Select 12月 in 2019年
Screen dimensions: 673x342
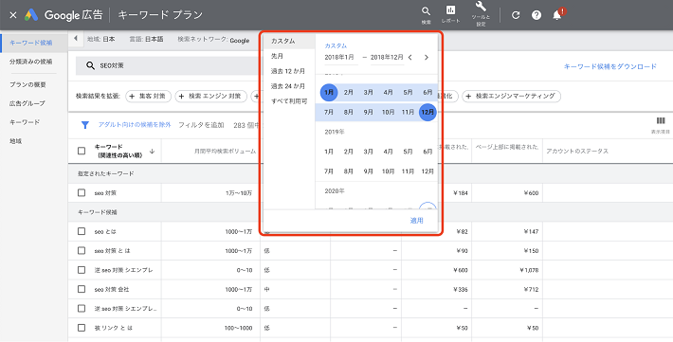coord(427,171)
